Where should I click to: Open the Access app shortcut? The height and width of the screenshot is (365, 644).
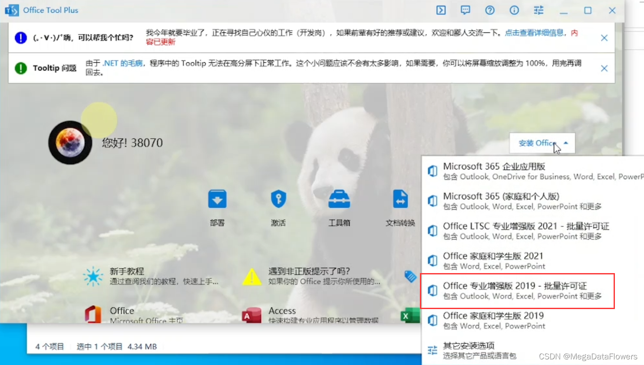click(x=310, y=315)
